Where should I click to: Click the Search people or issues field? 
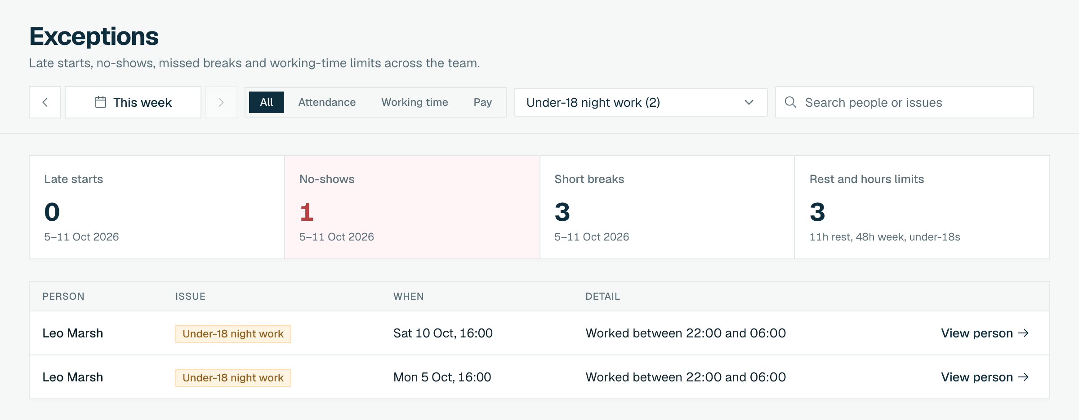tap(905, 102)
